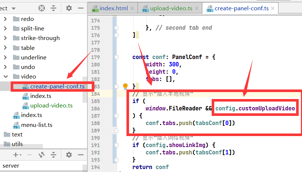Open the project view dropdown arrow
The image size is (302, 172).
[14, 9]
